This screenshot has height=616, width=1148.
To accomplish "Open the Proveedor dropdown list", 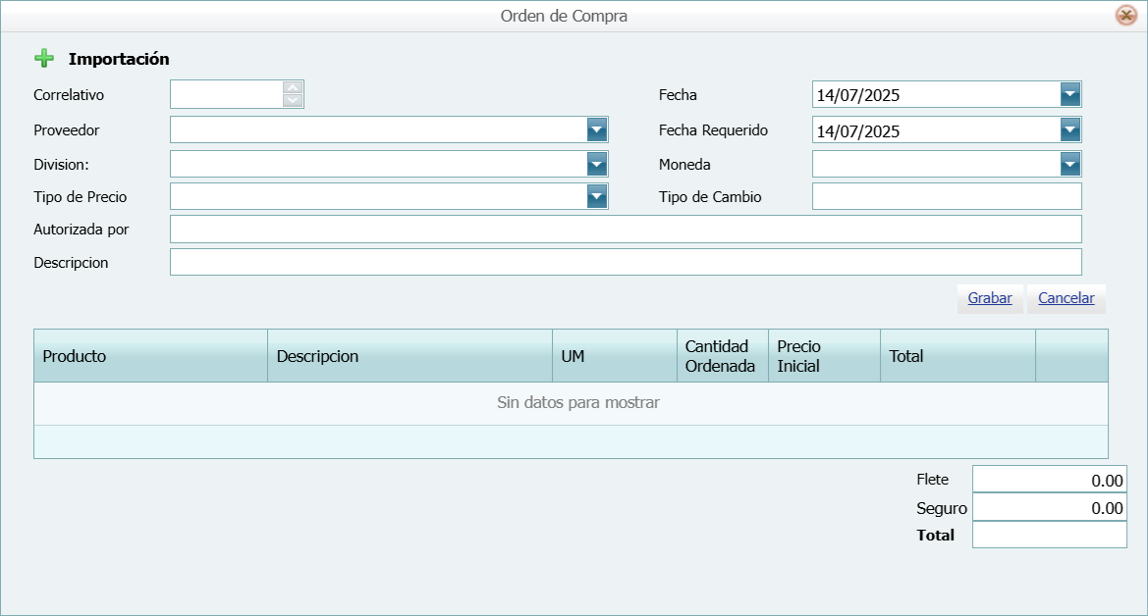I will 596,129.
